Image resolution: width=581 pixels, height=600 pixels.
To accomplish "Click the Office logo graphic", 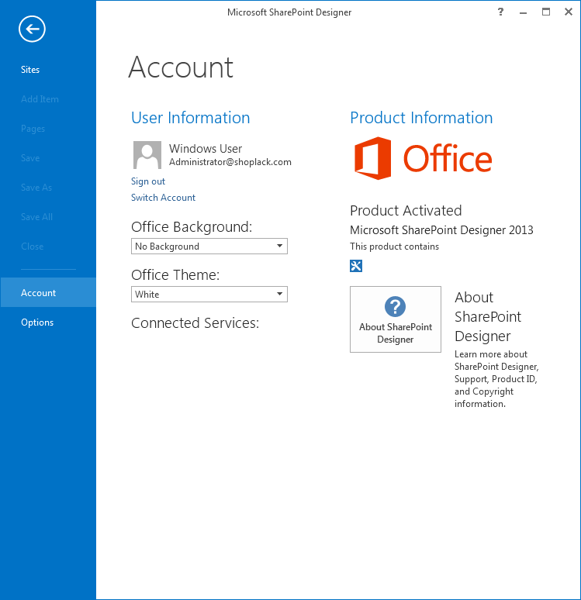I will pyautogui.click(x=423, y=158).
